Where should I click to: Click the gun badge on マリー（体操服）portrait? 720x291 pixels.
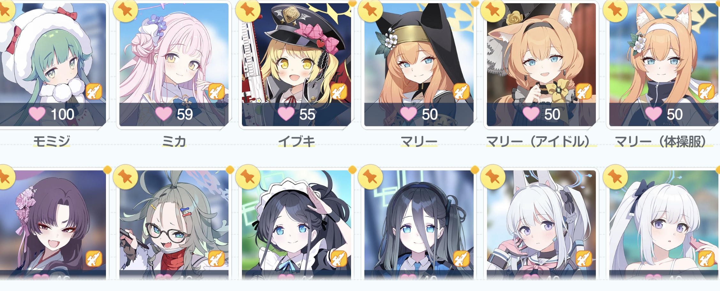tap(706, 91)
